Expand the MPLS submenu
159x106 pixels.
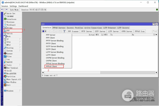tap(20, 45)
